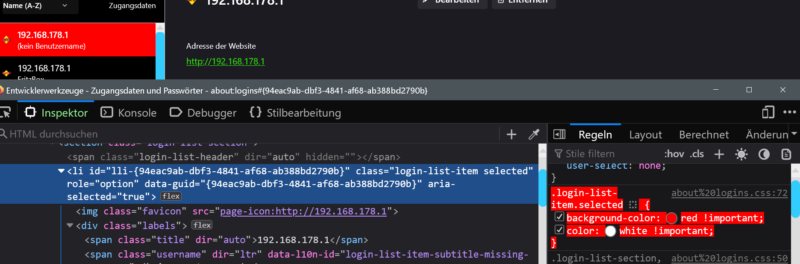Viewport: 800px width, 264px height.
Task: Open the about logins.css:72 source link
Action: point(729,193)
